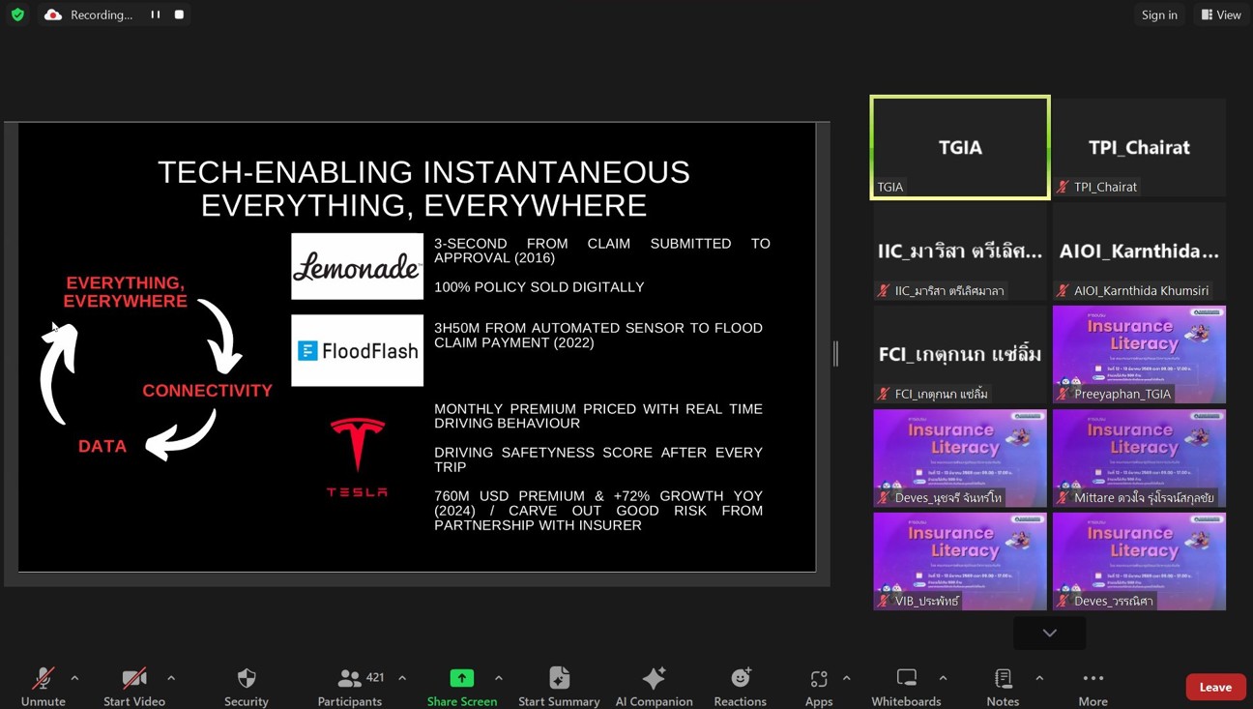
Task: Expand share screen options arrow
Action: [x=499, y=678]
